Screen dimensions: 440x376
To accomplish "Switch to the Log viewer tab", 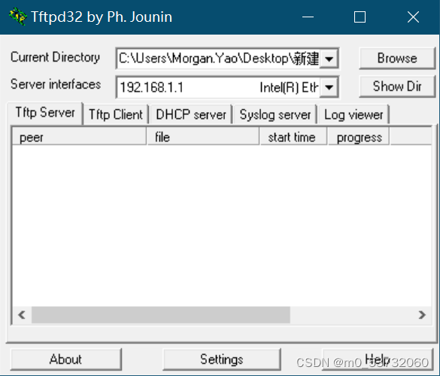I will tap(354, 114).
